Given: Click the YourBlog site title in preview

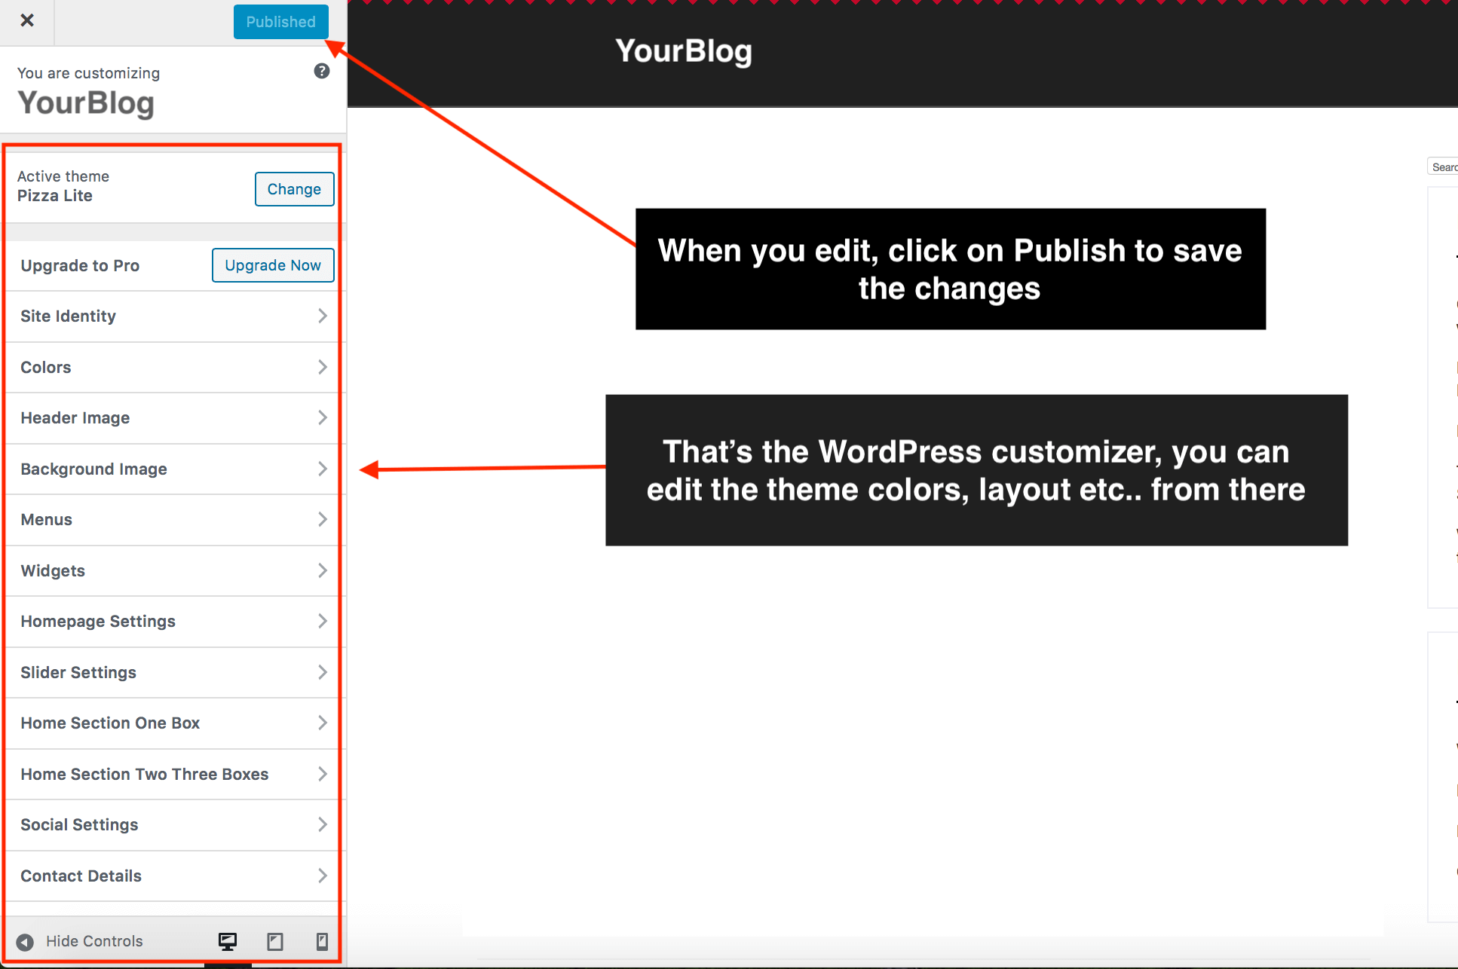Looking at the screenshot, I should [x=683, y=51].
